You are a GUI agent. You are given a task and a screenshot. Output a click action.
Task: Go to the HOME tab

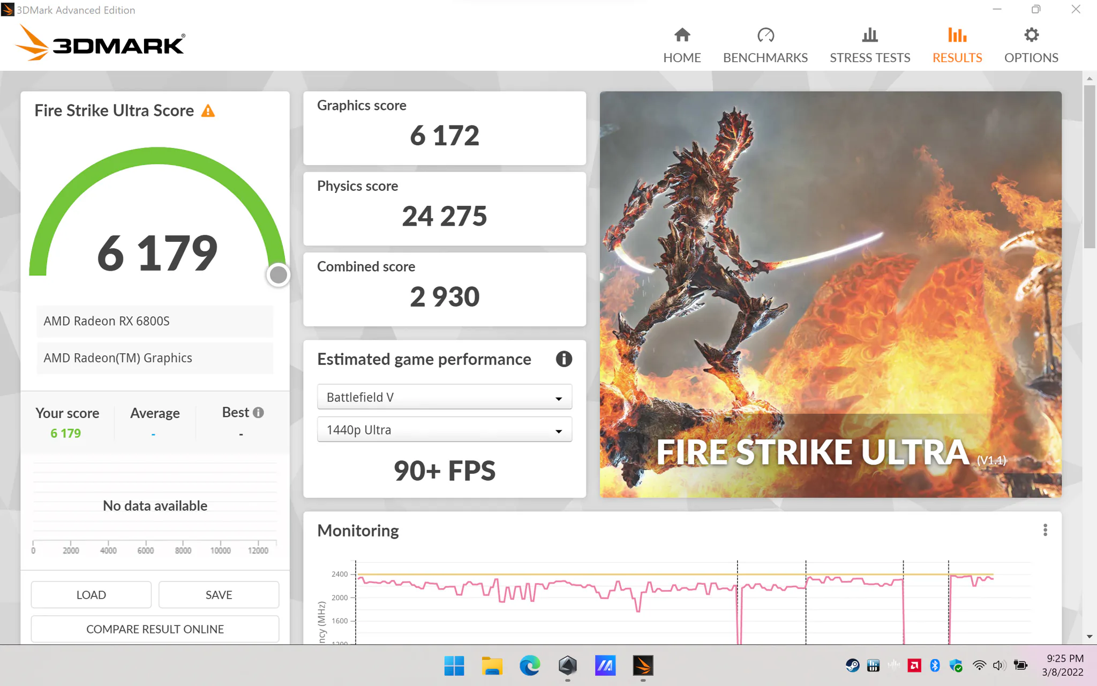[682, 46]
